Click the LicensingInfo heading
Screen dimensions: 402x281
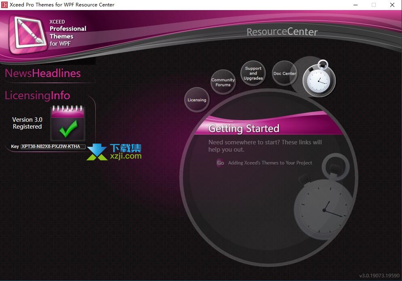(x=38, y=95)
